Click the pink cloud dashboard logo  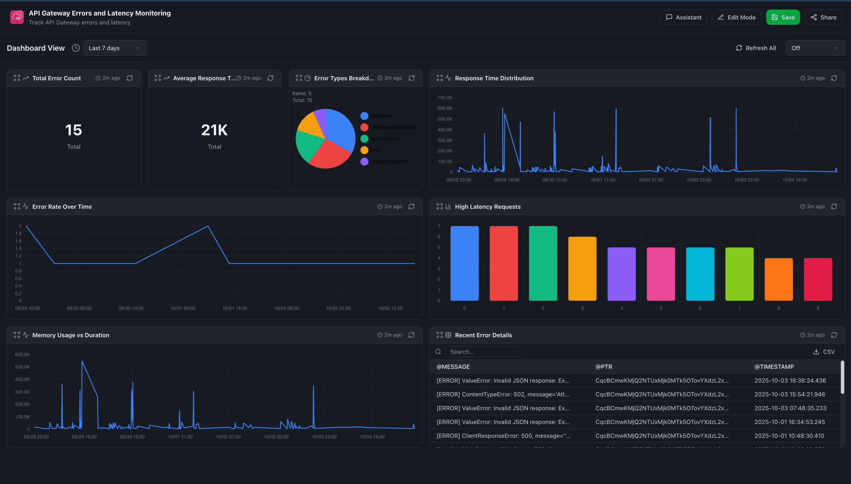coord(17,17)
